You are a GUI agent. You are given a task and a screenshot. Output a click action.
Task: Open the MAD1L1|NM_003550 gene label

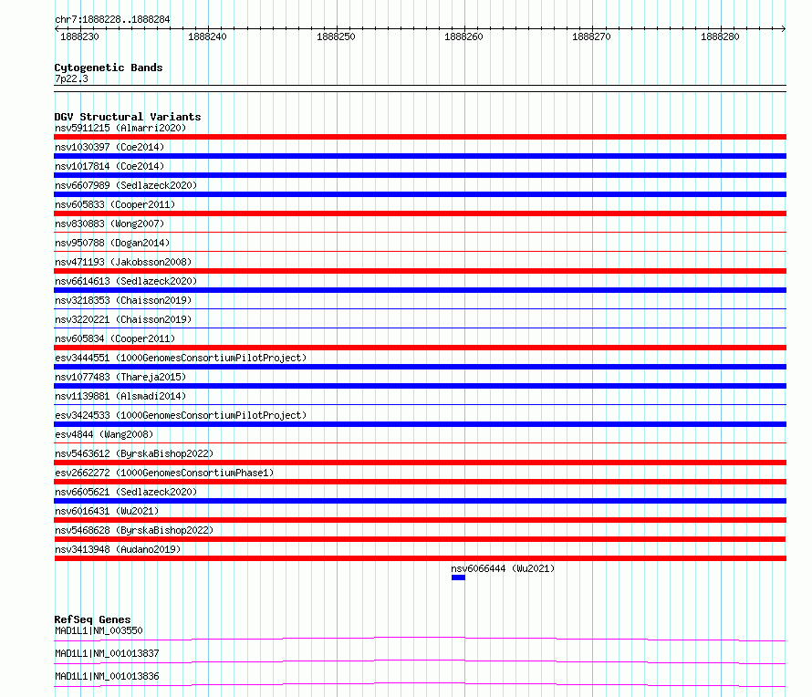tap(99, 630)
